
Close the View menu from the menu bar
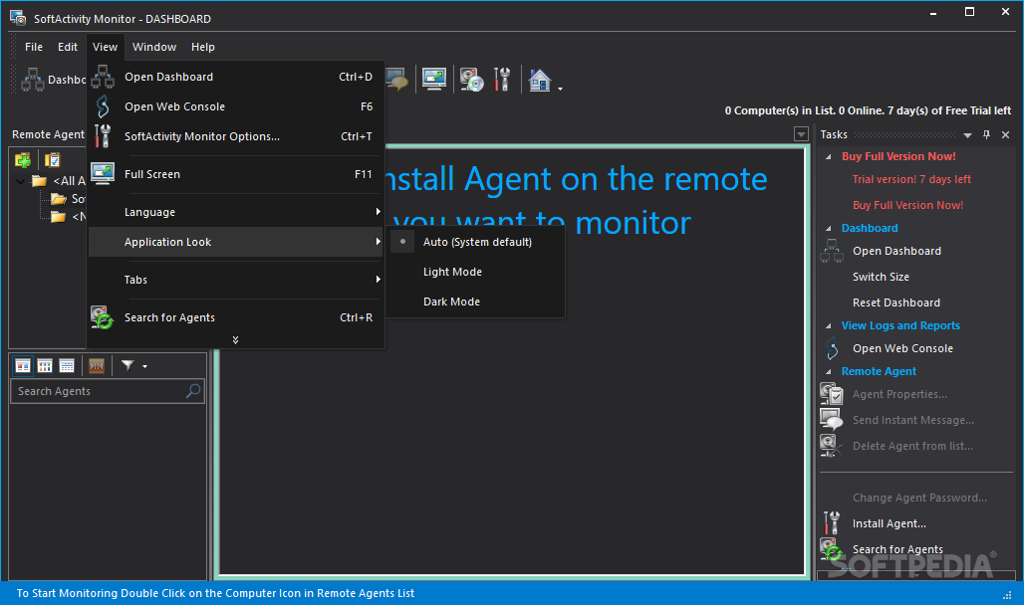tap(106, 47)
